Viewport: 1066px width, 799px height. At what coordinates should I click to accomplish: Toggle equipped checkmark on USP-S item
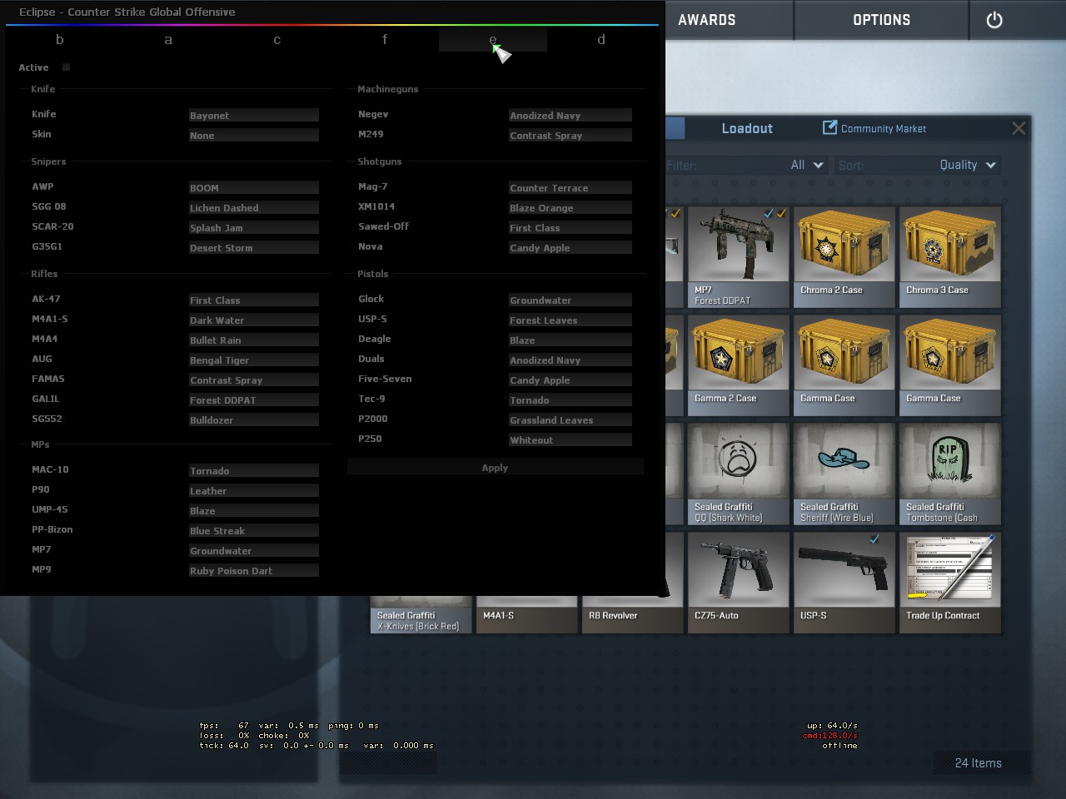pyautogui.click(x=874, y=539)
